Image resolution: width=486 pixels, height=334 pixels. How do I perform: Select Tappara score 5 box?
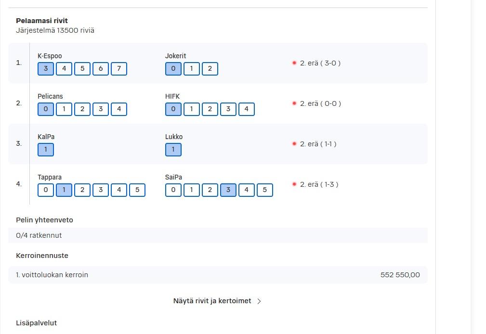tap(137, 190)
